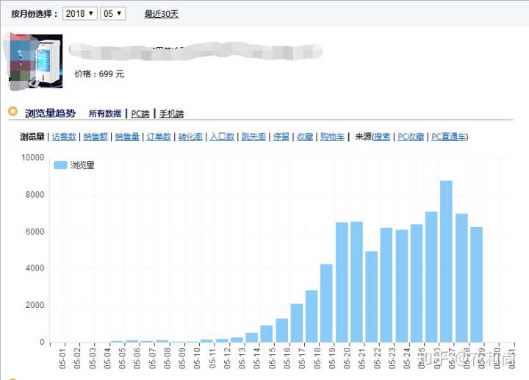Select the 销售额 metric link

click(x=96, y=137)
